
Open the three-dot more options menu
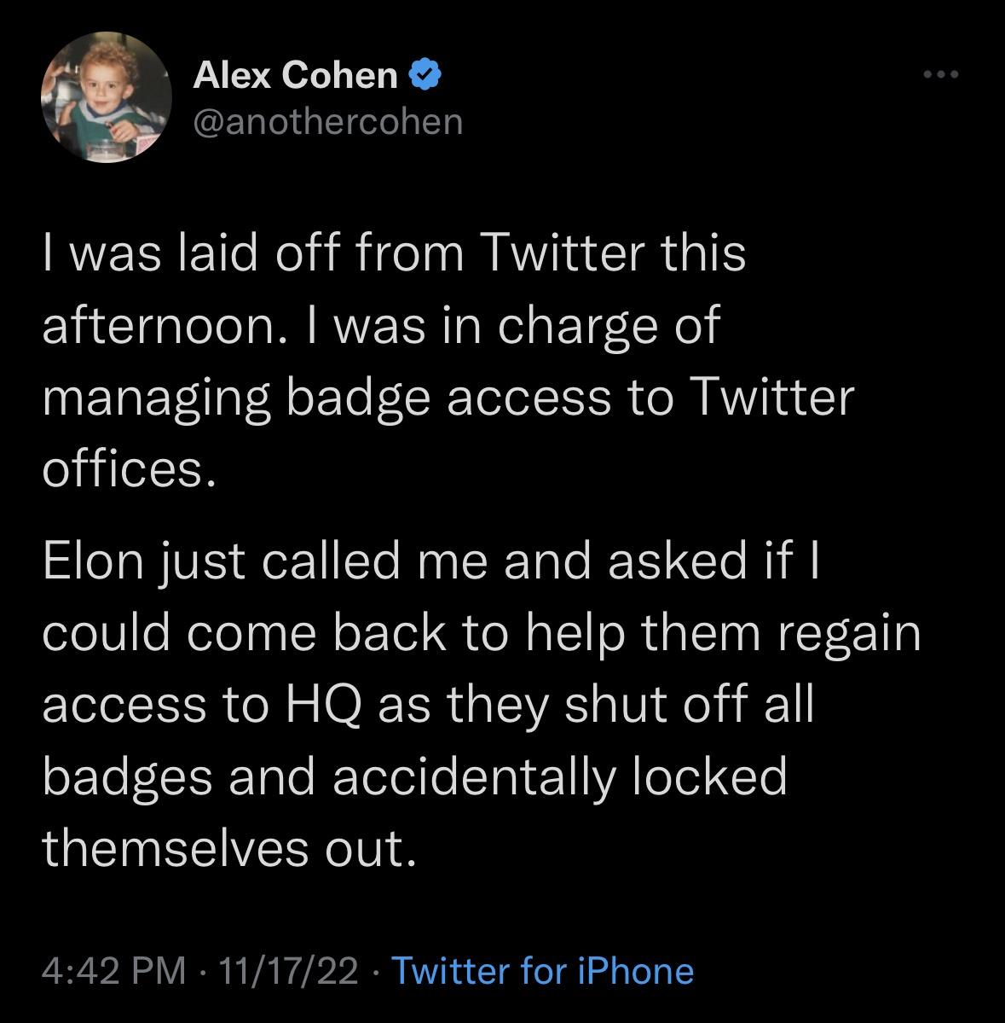942,76
